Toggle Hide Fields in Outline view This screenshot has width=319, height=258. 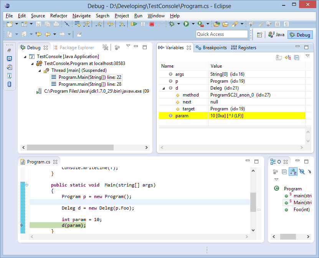(x=302, y=171)
